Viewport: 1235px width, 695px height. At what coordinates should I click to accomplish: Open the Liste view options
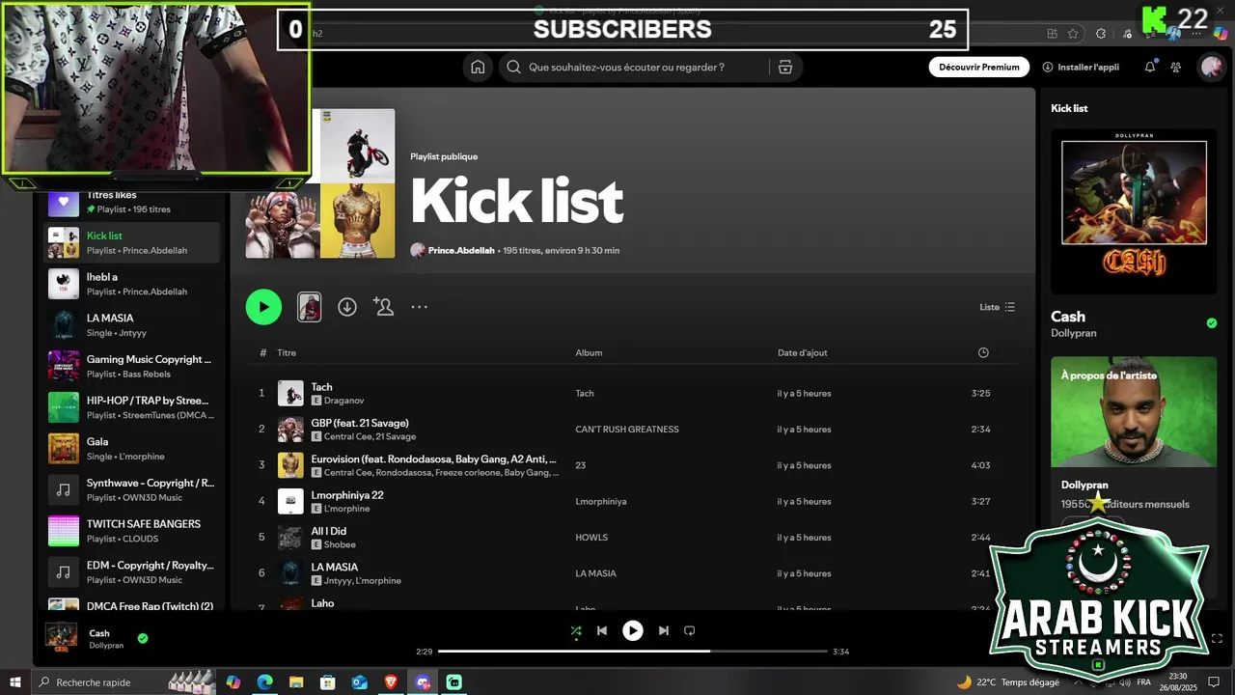pos(997,307)
